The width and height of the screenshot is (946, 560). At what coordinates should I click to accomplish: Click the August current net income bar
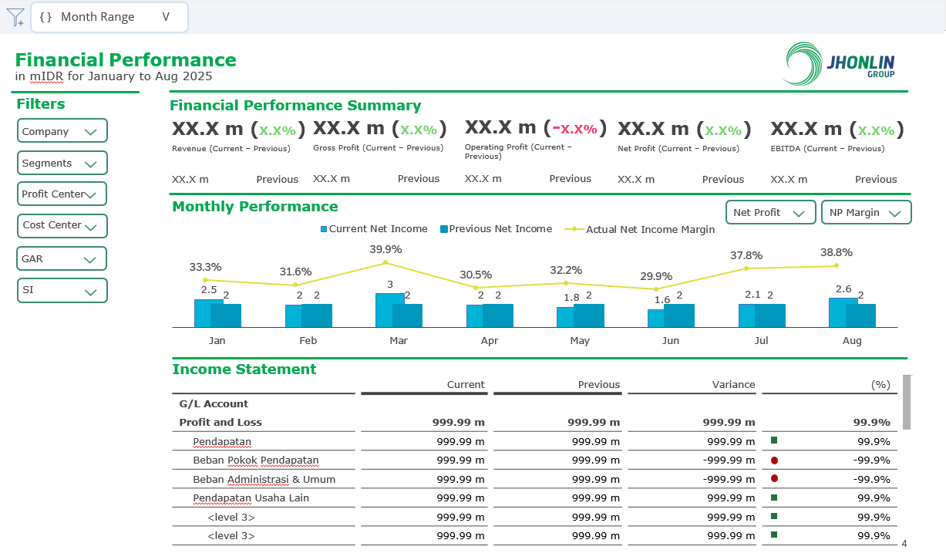837,312
